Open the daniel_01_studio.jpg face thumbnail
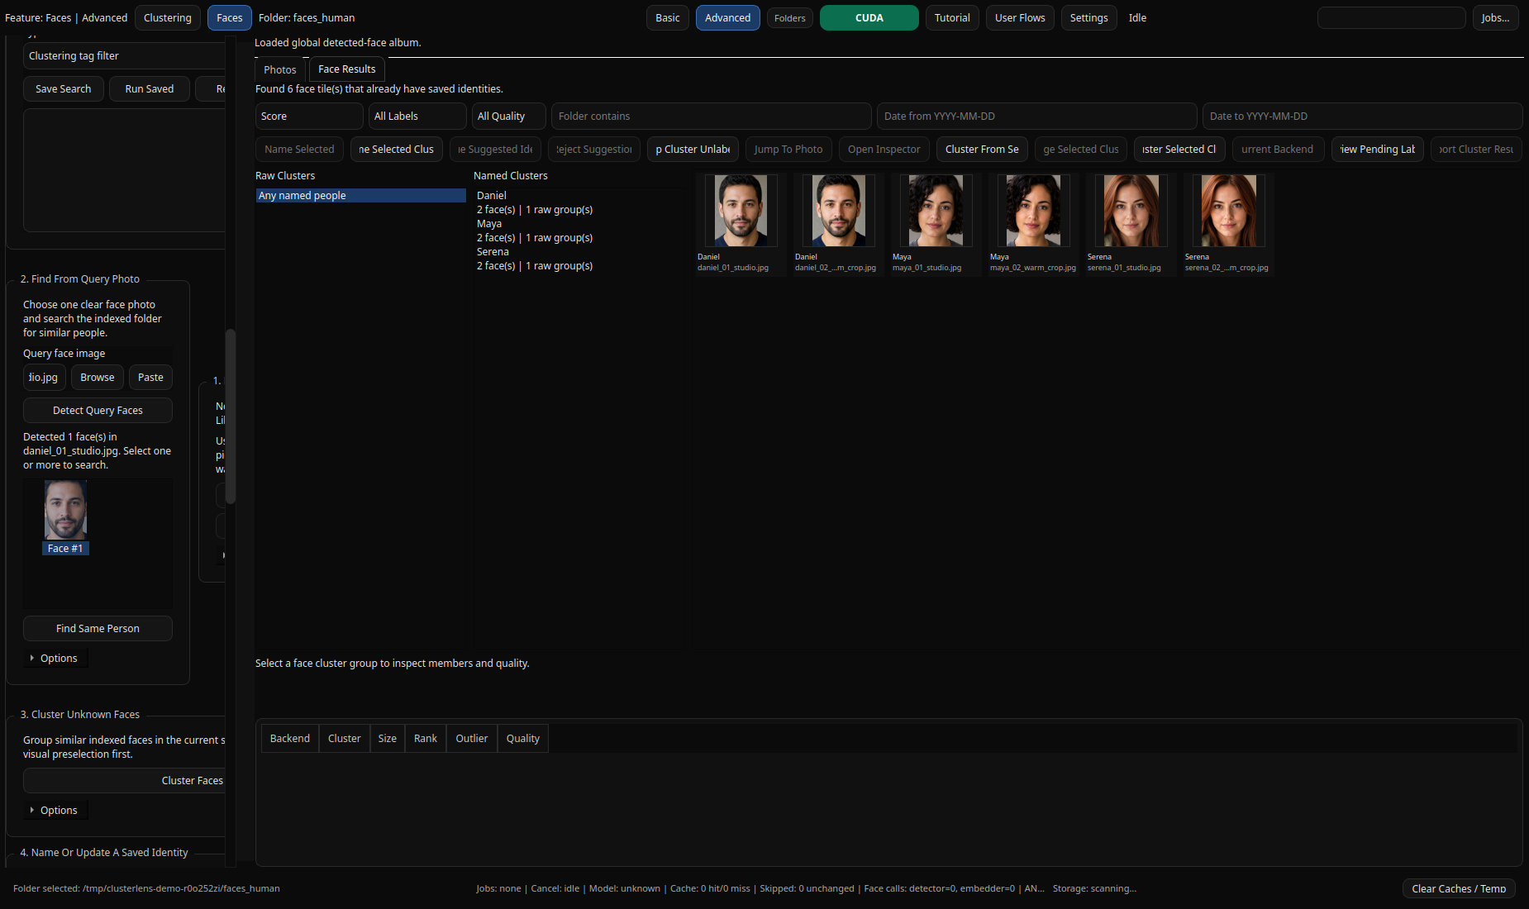 pos(741,211)
